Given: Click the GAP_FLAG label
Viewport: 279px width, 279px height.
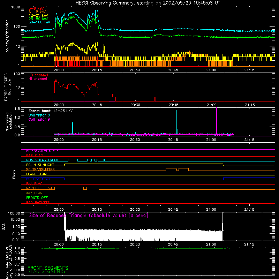Looking at the screenshot, I should pyautogui.click(x=35, y=155).
